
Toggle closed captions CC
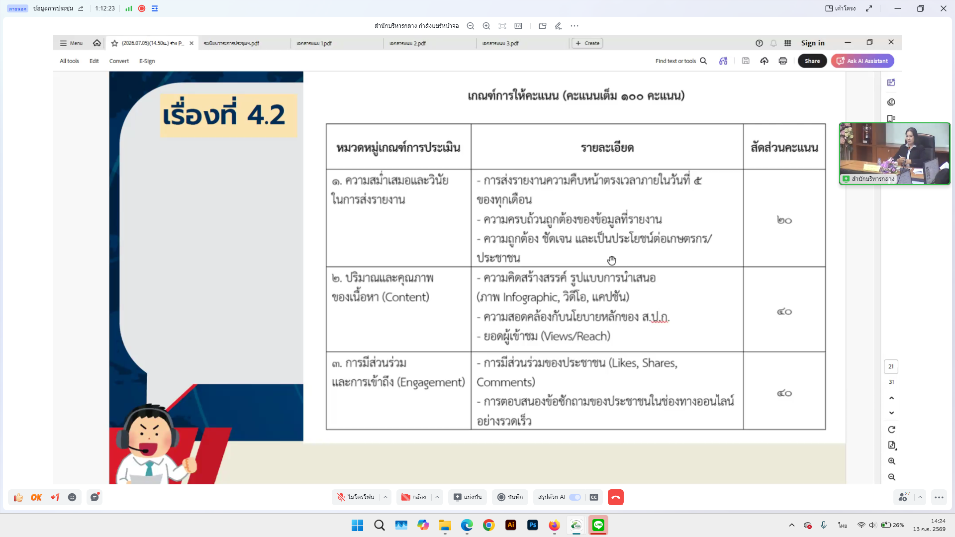click(x=594, y=497)
